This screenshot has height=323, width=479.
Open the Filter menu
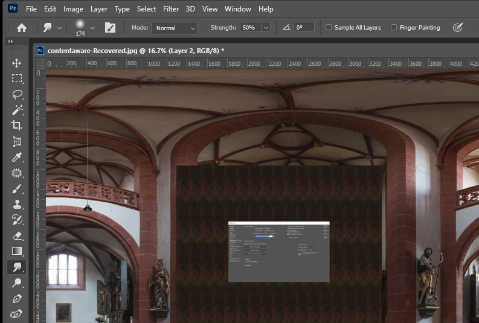(x=171, y=9)
